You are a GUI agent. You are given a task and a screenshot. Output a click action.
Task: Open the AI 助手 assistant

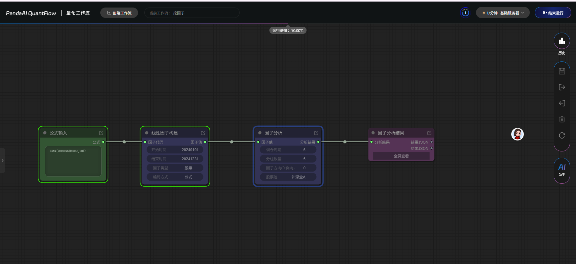pos(562,170)
